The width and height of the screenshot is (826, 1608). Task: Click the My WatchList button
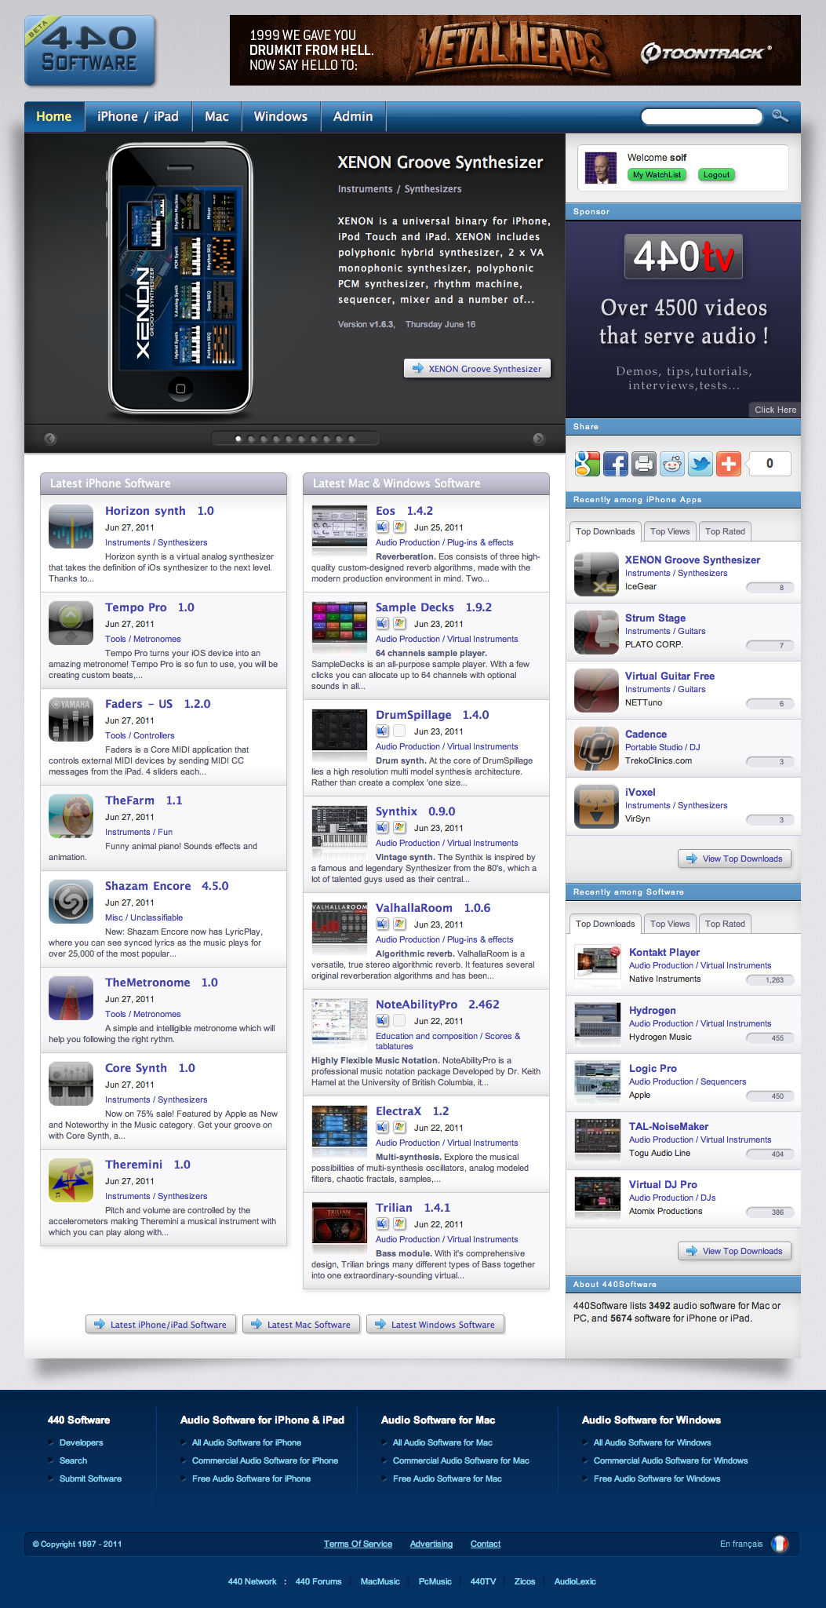(657, 175)
